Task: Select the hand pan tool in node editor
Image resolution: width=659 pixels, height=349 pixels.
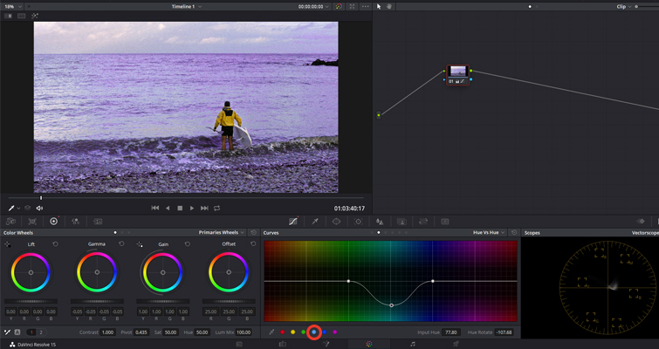Action: coord(389,7)
